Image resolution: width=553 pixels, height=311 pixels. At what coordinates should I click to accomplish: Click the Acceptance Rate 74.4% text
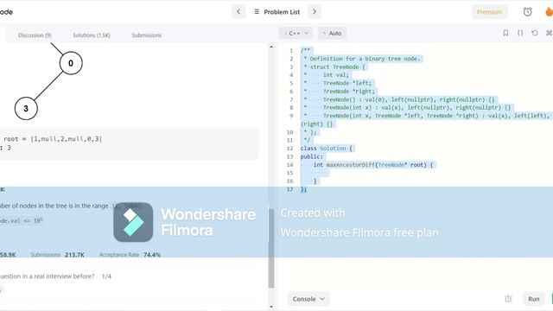click(130, 255)
